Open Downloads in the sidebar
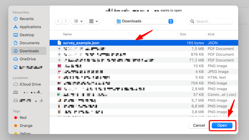Image resolution: width=249 pixels, height=140 pixels. pyautogui.click(x=29, y=51)
